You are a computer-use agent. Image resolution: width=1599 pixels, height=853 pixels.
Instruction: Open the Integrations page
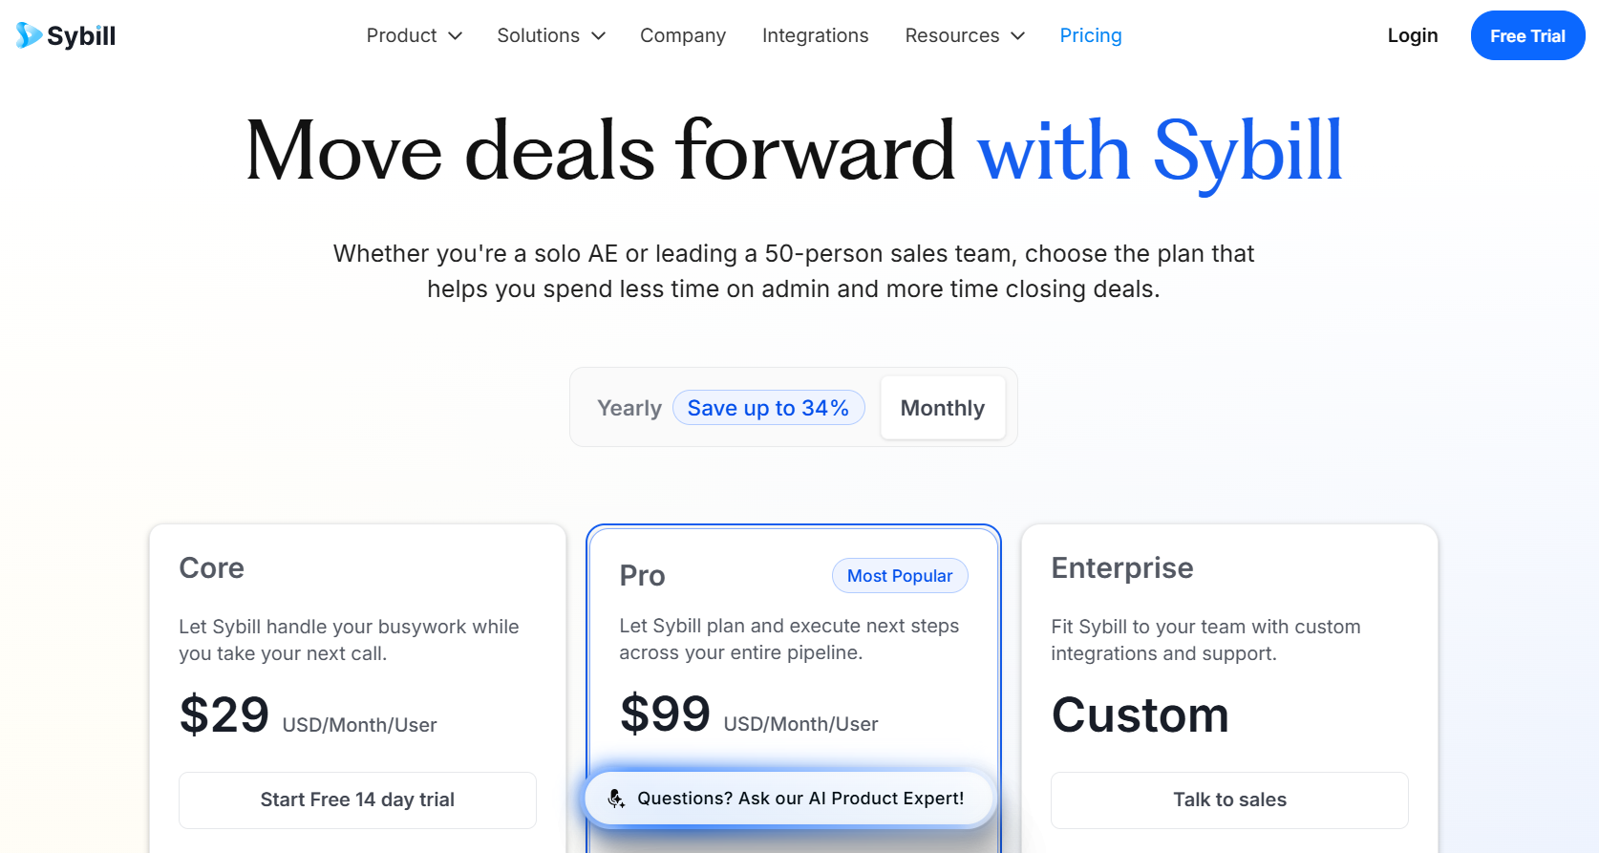coord(815,35)
